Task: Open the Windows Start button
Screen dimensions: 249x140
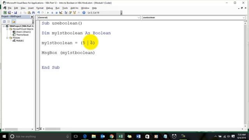Action: (x=4, y=136)
